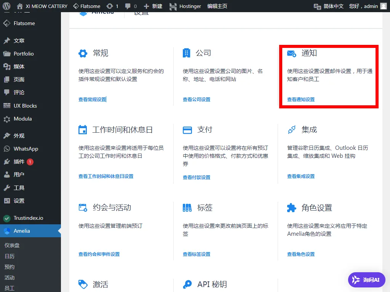Click the 约会与活动 calendar icon

click(83, 208)
